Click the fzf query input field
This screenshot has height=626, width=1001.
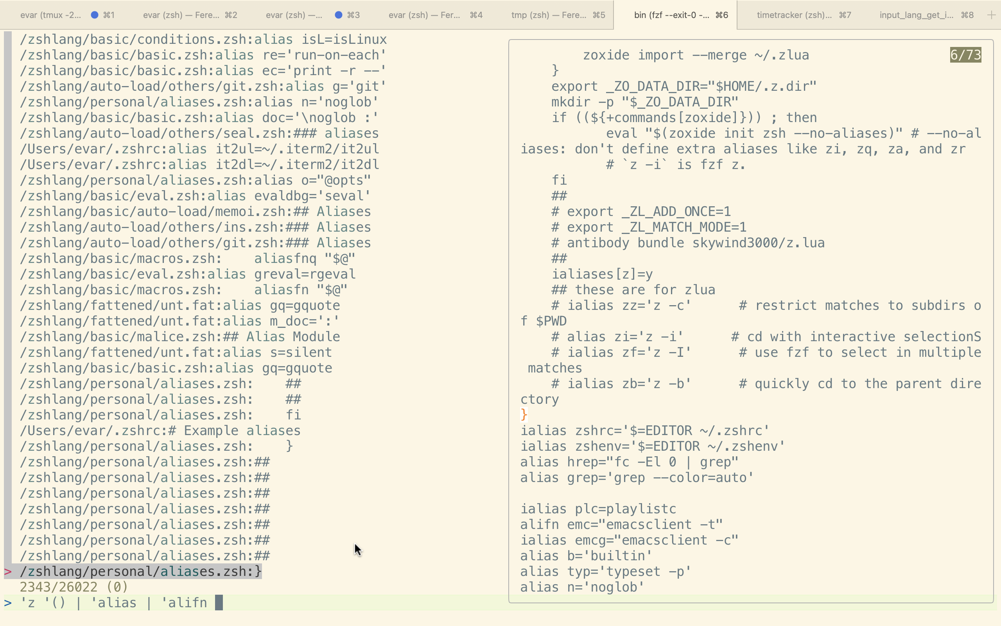257,603
